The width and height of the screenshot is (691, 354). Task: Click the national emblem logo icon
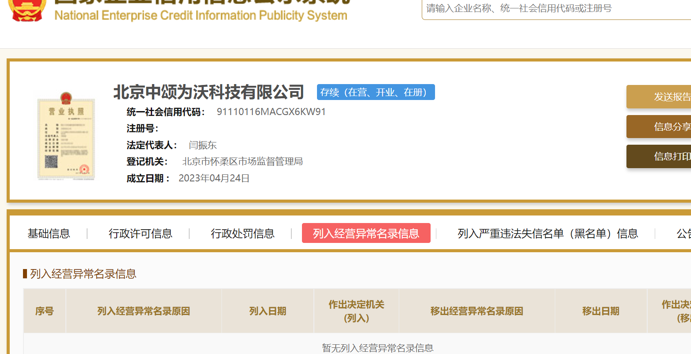point(27,10)
